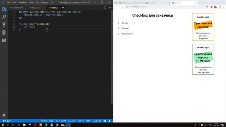The width and height of the screenshot is (226, 127).
Task: Open the Selection menu
Action: coord(23,2)
